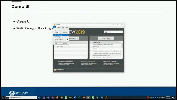Maximize the LabVIEW window
Image resolution: width=177 pixels, height=100 pixels.
(x=118, y=25)
